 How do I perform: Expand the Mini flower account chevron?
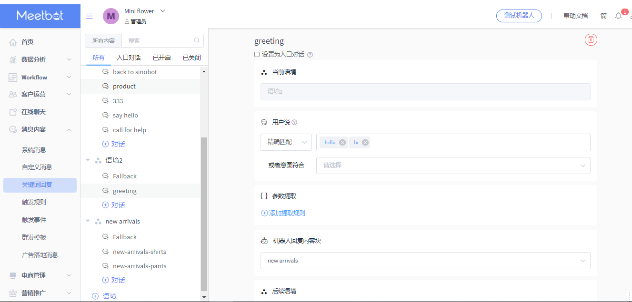tap(162, 10)
